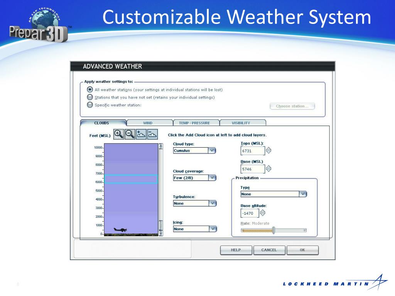Click the OK button

tap(302, 250)
